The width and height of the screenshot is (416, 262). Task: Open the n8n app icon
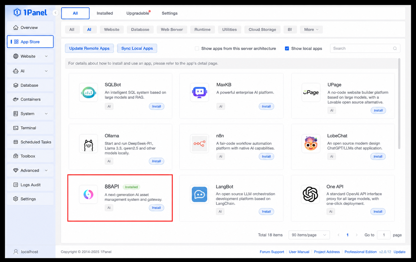point(199,144)
